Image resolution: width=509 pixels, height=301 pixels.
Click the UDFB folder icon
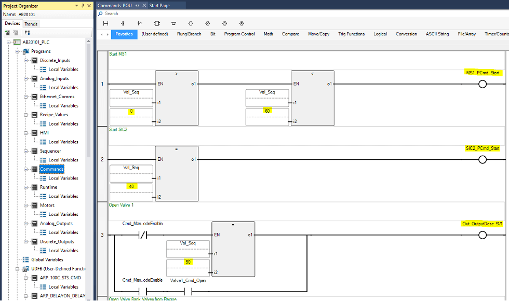point(26,269)
